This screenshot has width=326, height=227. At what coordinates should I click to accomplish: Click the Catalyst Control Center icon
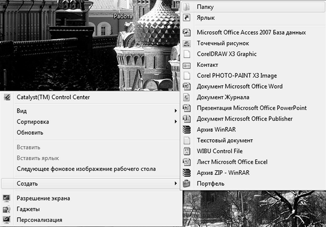pos(7,97)
